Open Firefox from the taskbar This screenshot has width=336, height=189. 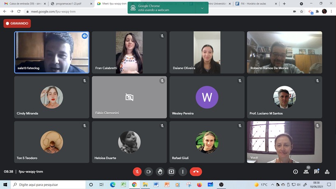199,184
